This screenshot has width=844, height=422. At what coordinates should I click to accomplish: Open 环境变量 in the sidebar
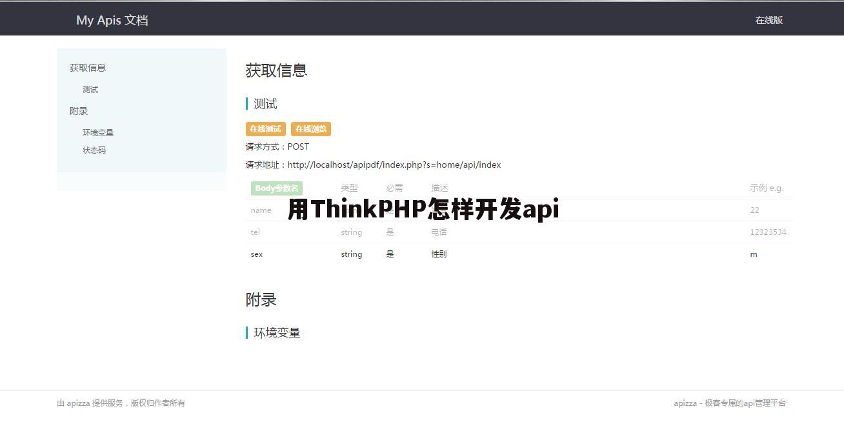[98, 132]
